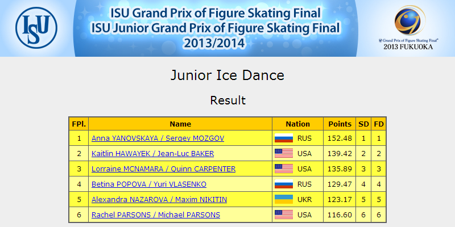Open Lorraine MCNAMARA / Quinn CARPENTER link
455x227 pixels.
point(163,169)
